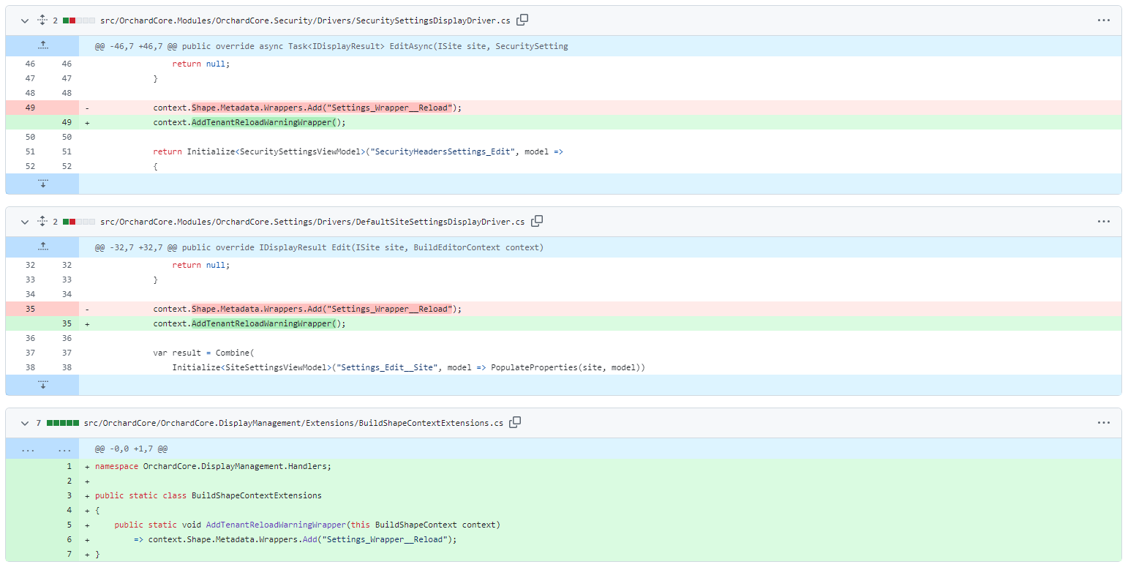Viewport: 1128px width, 570px height.
Task: Collapse the SecuritySettingsDisplayDriver.cs file diff
Action: click(x=25, y=20)
